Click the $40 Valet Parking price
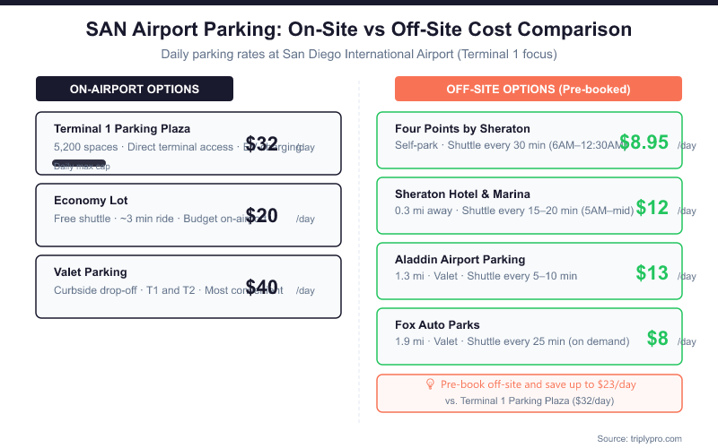Screen dimensions: 718x448 [262, 288]
